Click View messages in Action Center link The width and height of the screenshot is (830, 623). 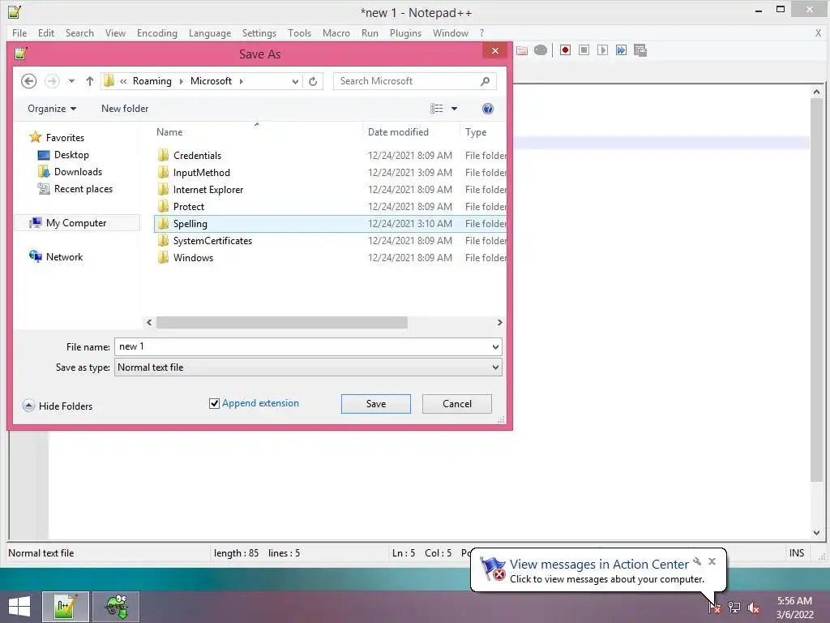(x=599, y=565)
